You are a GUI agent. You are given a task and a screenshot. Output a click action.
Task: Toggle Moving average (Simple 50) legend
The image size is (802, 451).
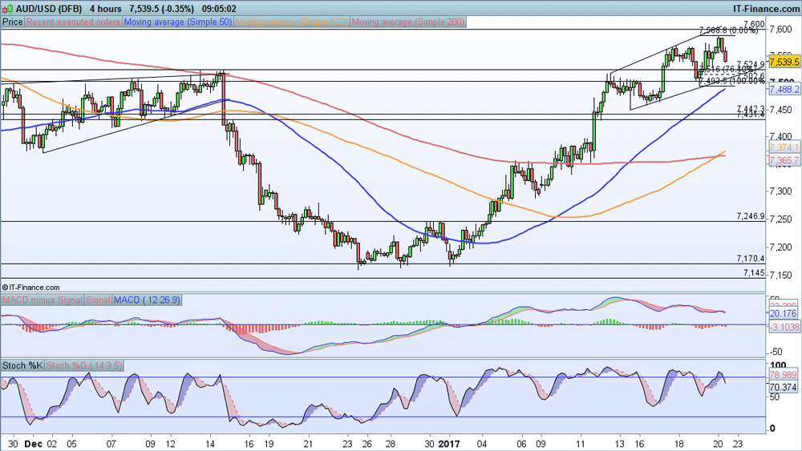177,22
